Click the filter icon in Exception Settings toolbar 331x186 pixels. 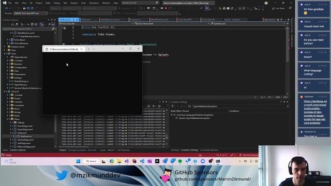point(172,106)
